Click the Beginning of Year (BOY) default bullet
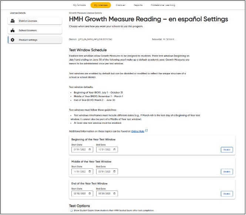The image size is (246, 215). (98, 93)
